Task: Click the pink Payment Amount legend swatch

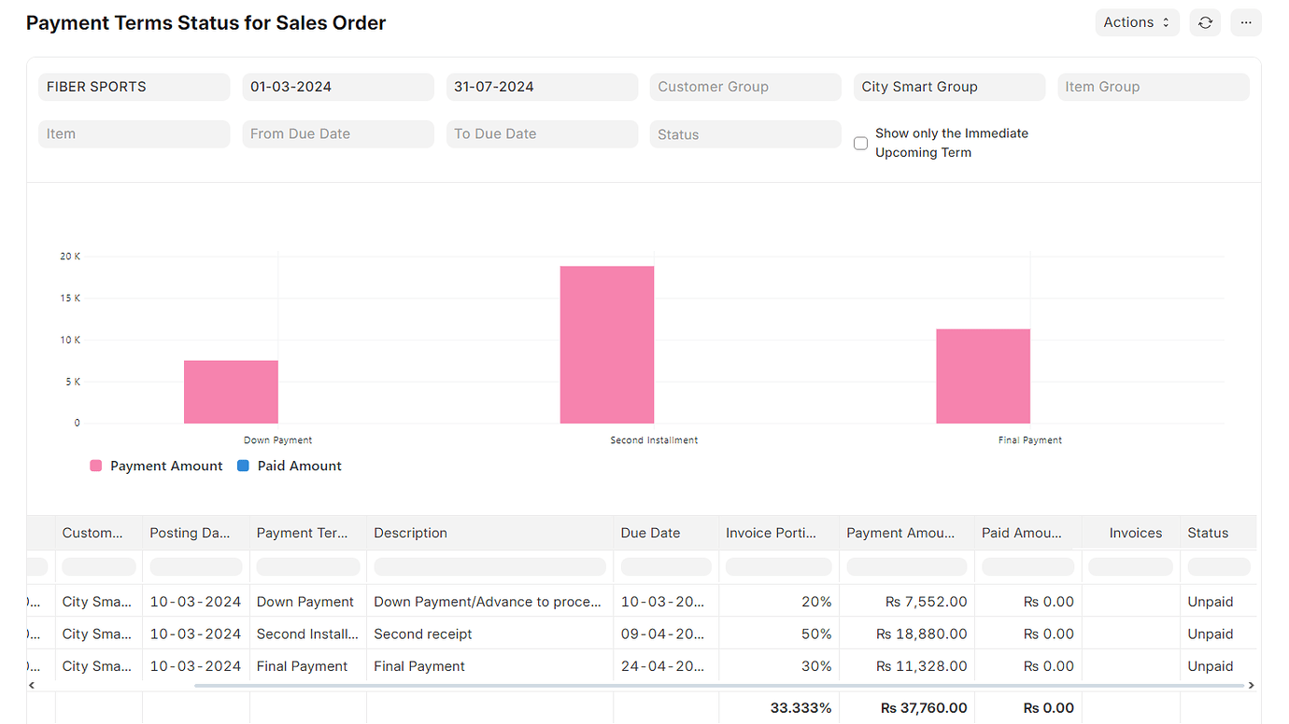Action: pos(95,466)
